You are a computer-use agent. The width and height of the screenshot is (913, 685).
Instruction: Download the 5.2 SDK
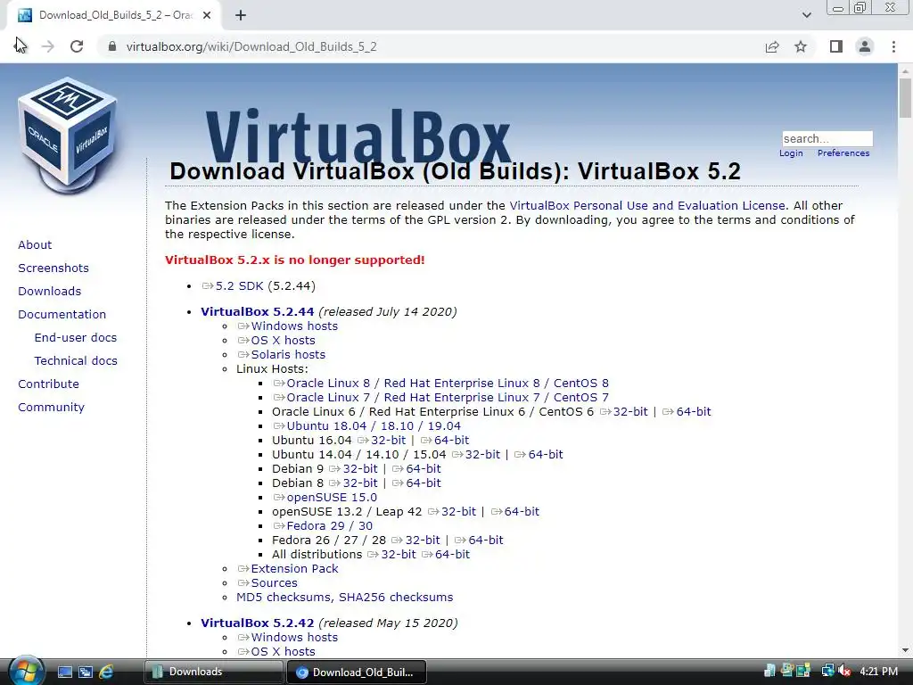coord(239,286)
